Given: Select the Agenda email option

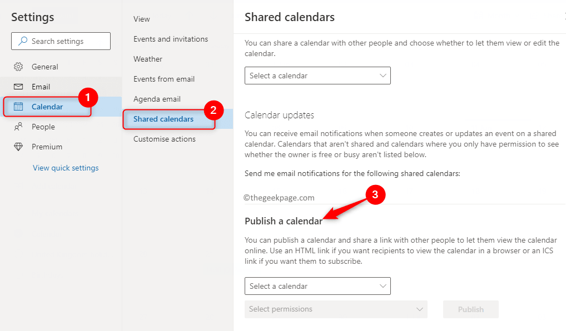Looking at the screenshot, I should [x=156, y=99].
